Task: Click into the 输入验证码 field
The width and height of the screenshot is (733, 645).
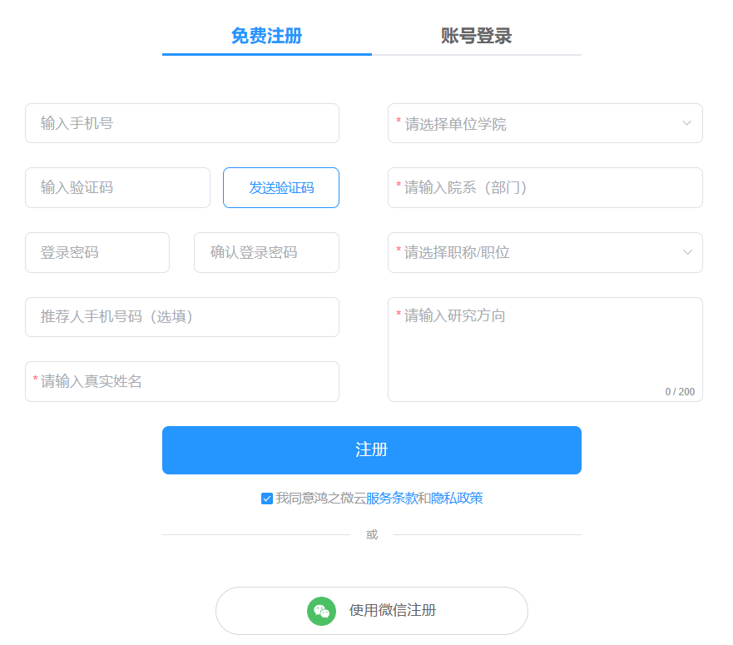Action: tap(117, 188)
